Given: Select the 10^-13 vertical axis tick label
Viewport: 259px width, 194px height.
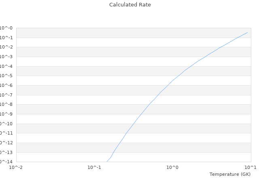Looking at the screenshot, I should 6,152.
